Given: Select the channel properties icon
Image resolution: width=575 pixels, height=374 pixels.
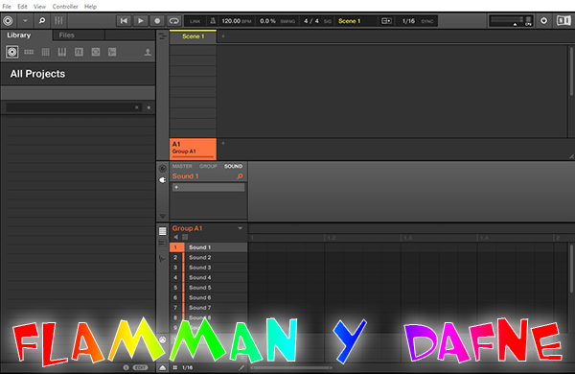Looking at the screenshot, I should [x=163, y=169].
